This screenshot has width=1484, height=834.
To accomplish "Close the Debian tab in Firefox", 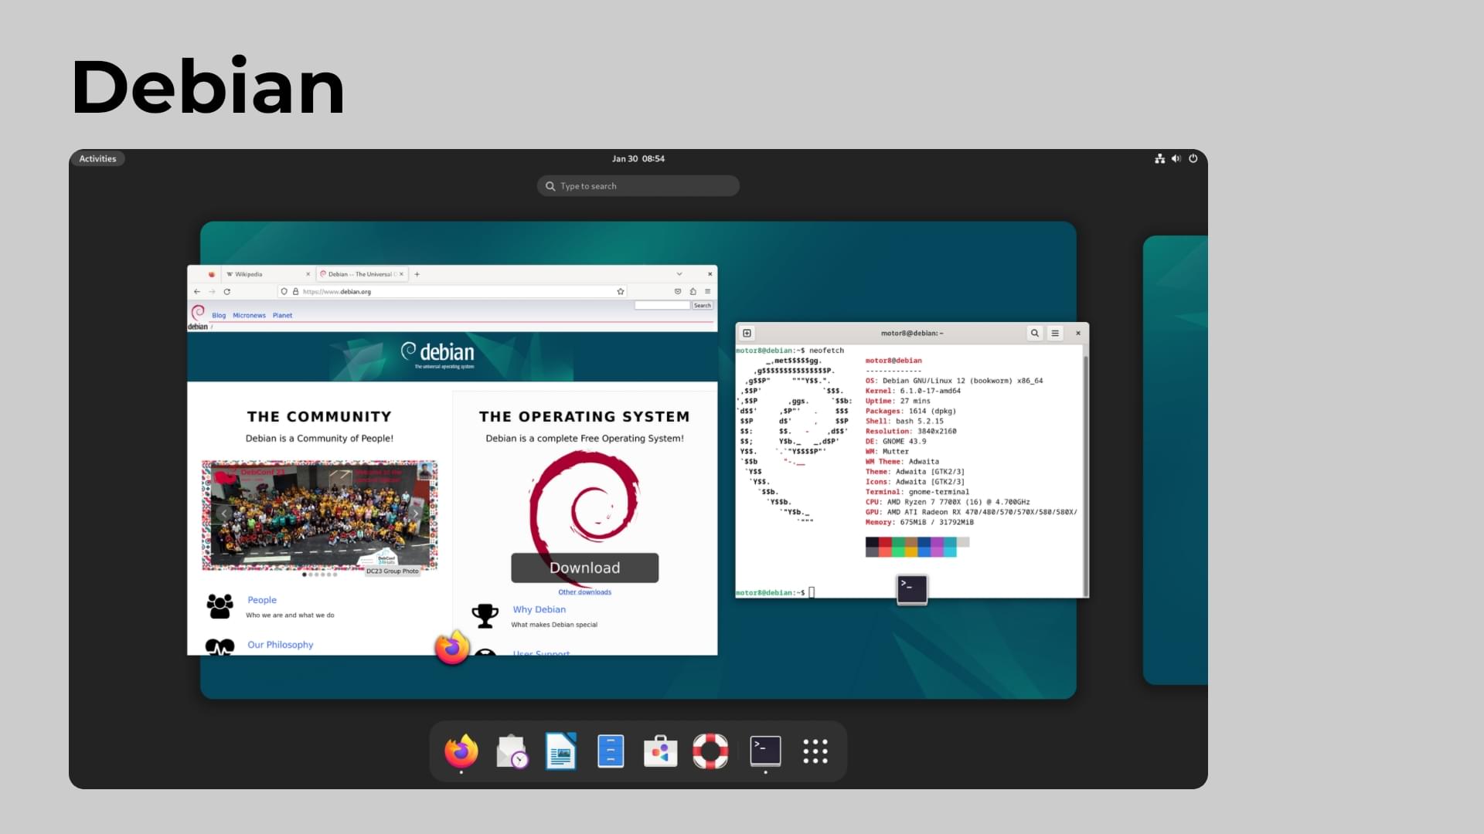I will [401, 274].
